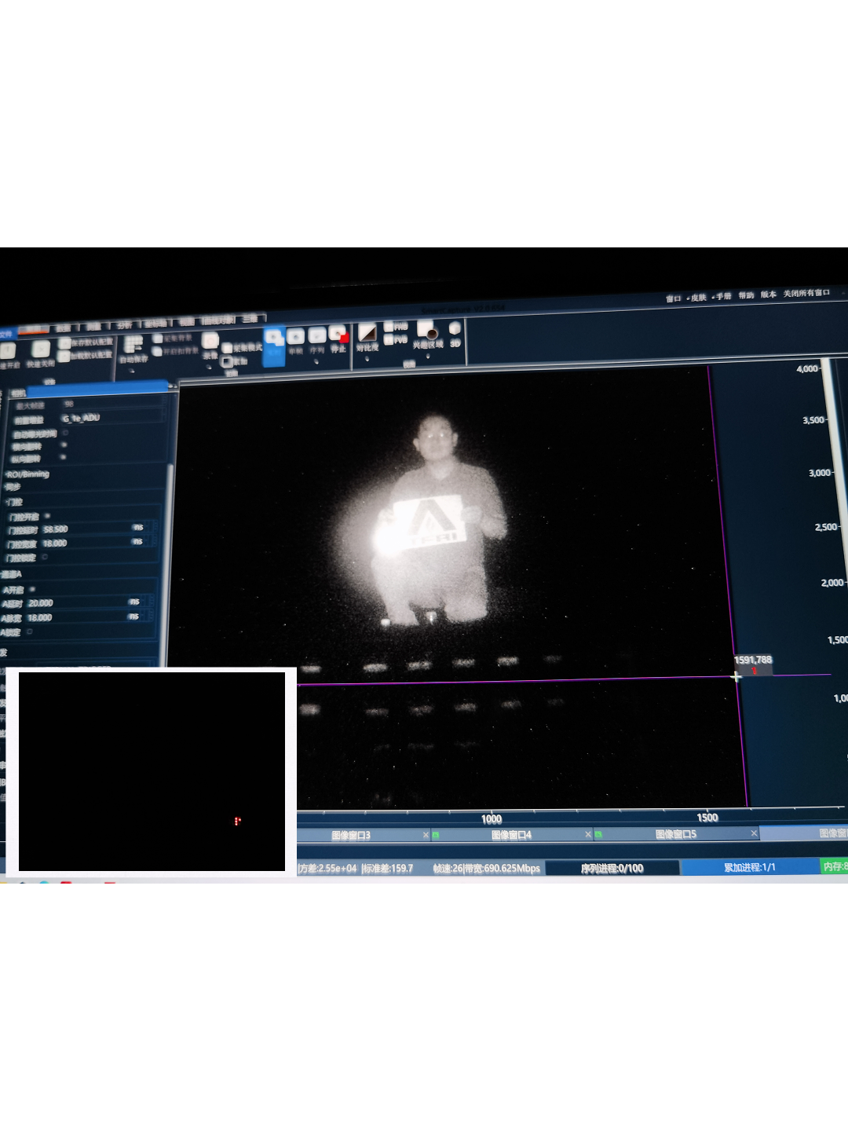Screen dimensions: 848x1131
Task: Toggle the 门控锁定 checkbox
Action: tap(44, 557)
